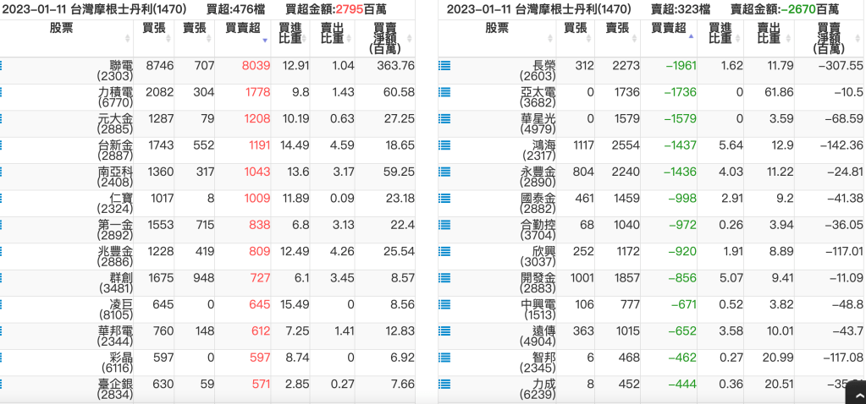Open the list icon for 鴻海 (2317)
The image size is (866, 404).
pyautogui.click(x=444, y=145)
